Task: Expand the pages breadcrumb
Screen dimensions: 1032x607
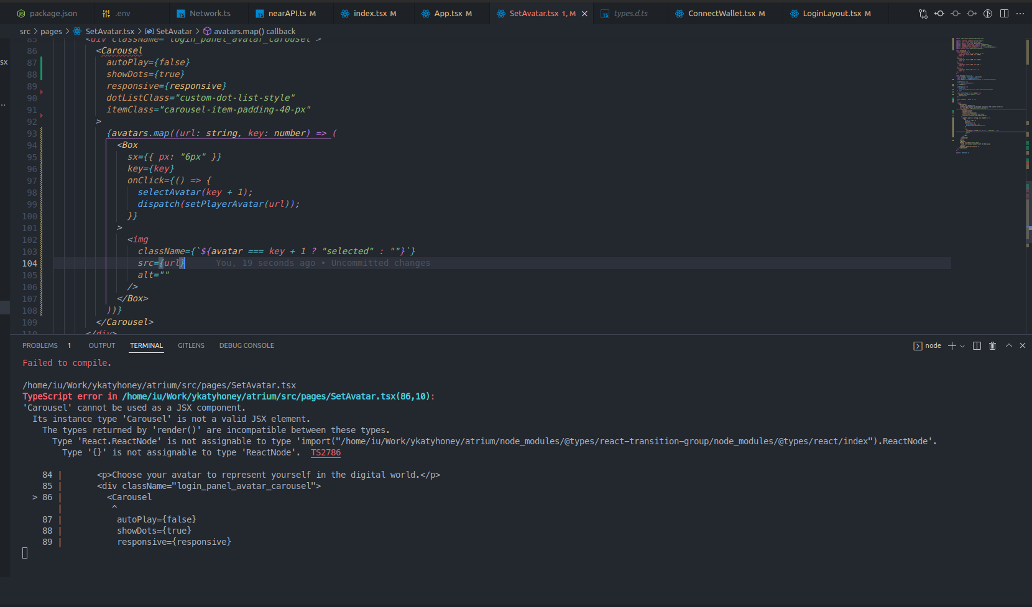Action: click(50, 30)
